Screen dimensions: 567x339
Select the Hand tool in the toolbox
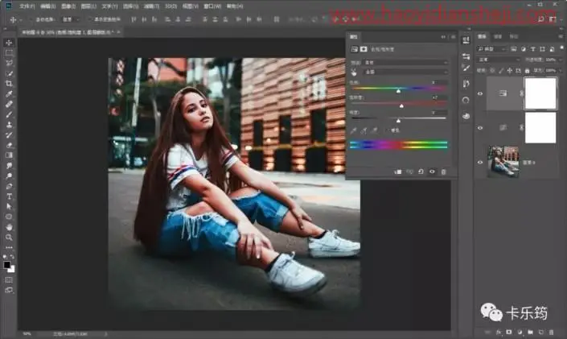(9, 227)
